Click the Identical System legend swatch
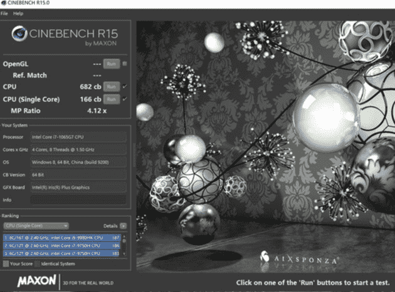395x292 pixels. pyautogui.click(x=37, y=264)
